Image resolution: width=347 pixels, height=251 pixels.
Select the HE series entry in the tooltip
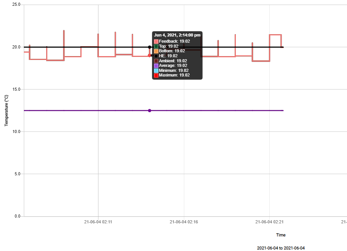(156, 55)
